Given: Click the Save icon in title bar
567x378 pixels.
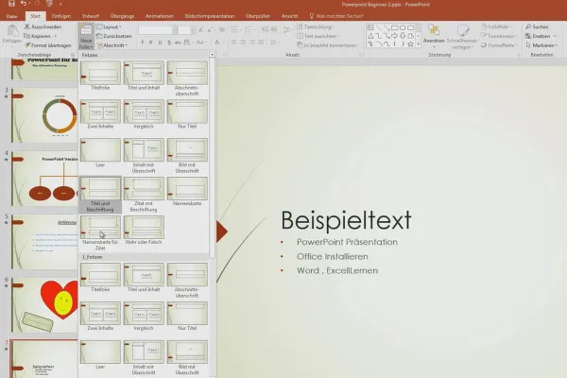Looking at the screenshot, I should coord(11,4).
